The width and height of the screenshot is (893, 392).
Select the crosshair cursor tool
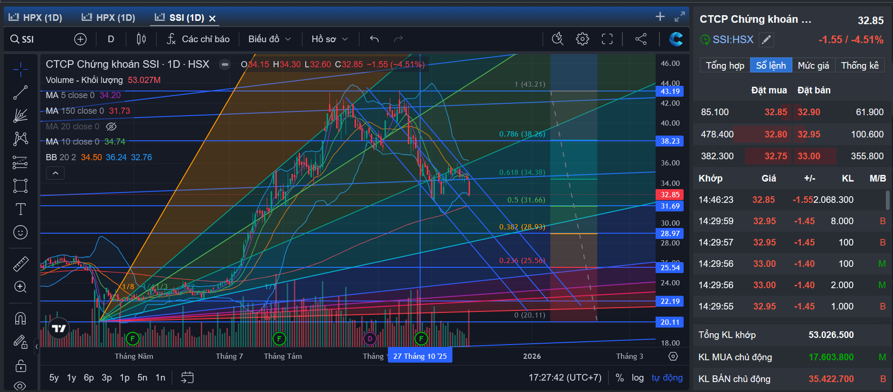[20, 70]
